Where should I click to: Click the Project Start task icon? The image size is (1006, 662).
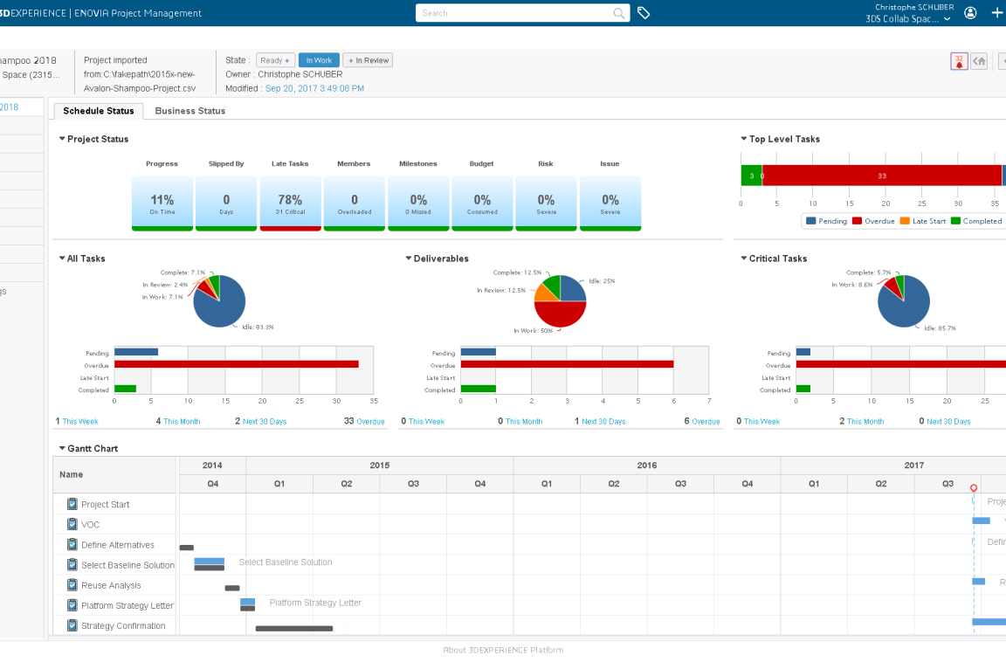tap(72, 504)
